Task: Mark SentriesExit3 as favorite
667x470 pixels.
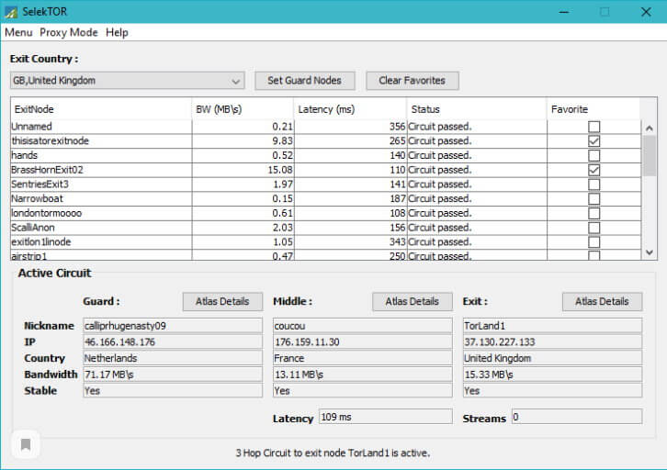Action: (594, 185)
